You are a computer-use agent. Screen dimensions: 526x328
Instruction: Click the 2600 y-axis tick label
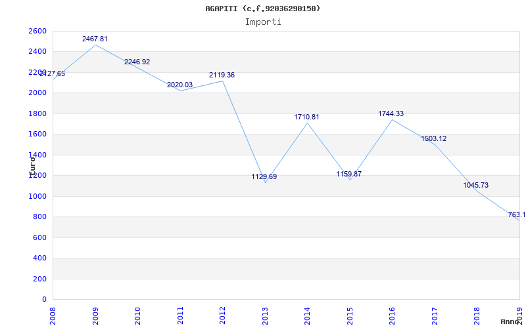click(37, 31)
